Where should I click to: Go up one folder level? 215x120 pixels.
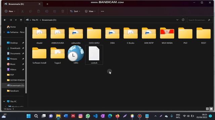click(21, 20)
